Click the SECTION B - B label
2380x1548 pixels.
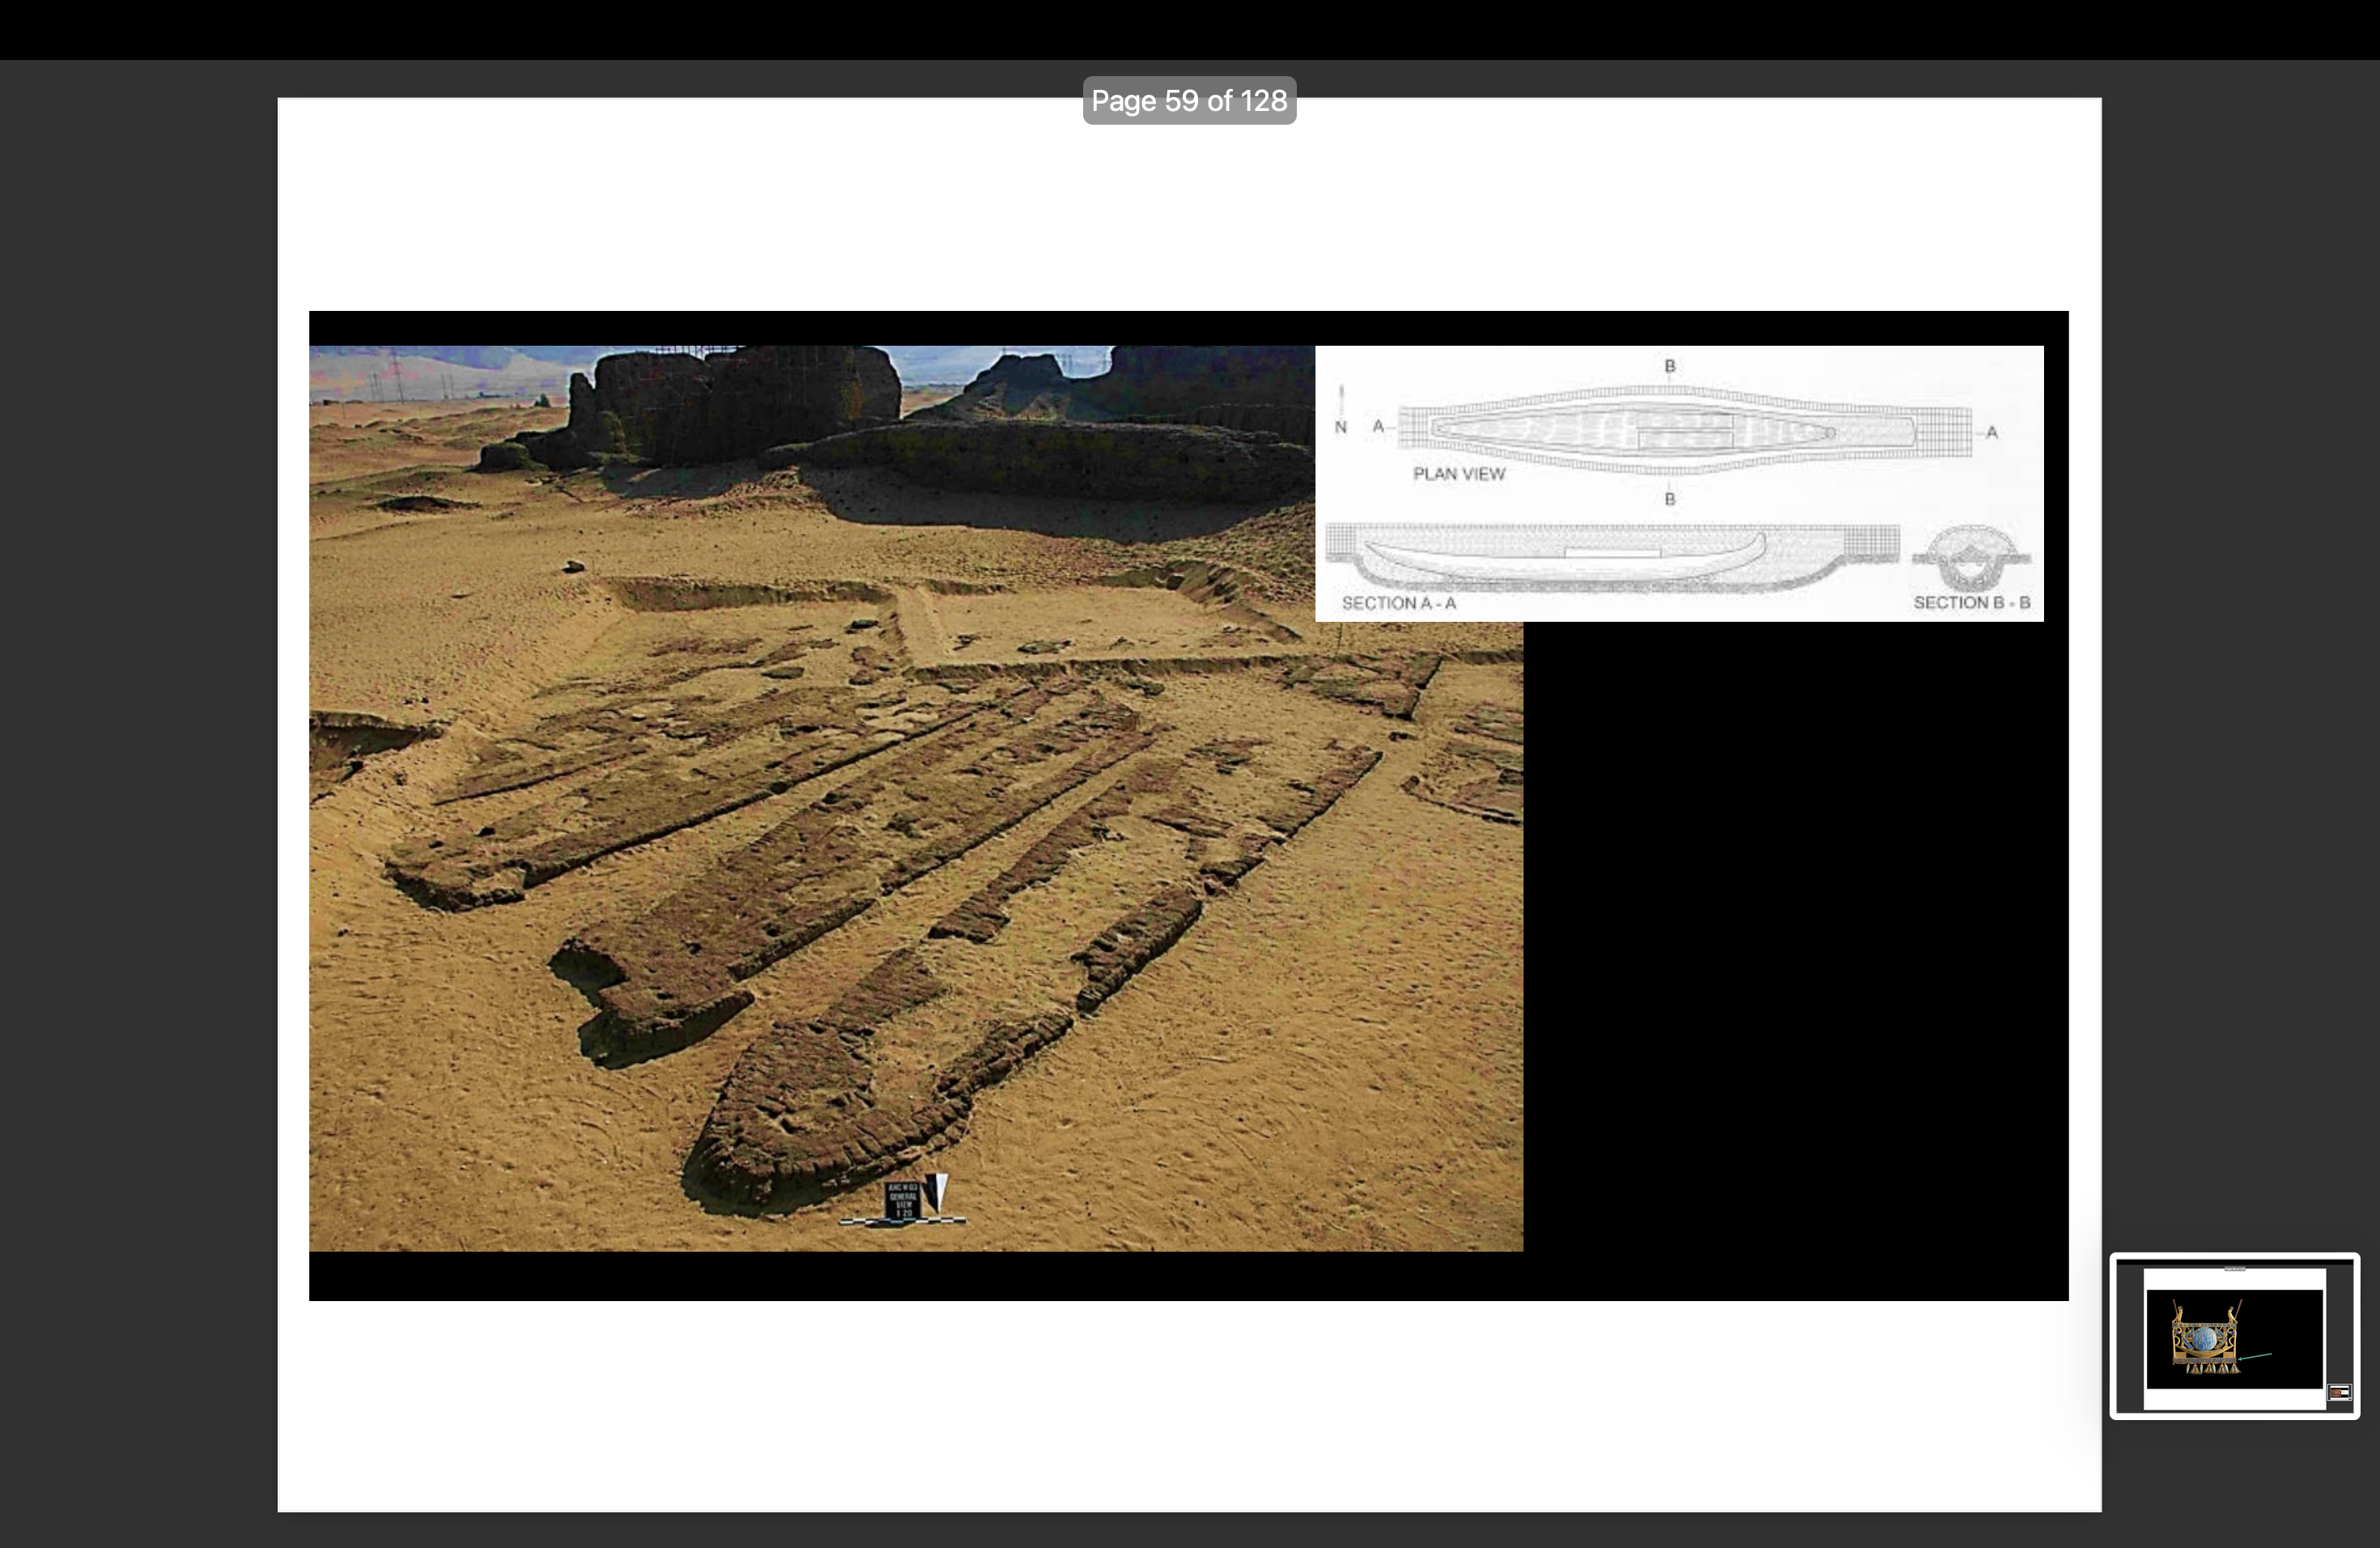pos(1971,603)
